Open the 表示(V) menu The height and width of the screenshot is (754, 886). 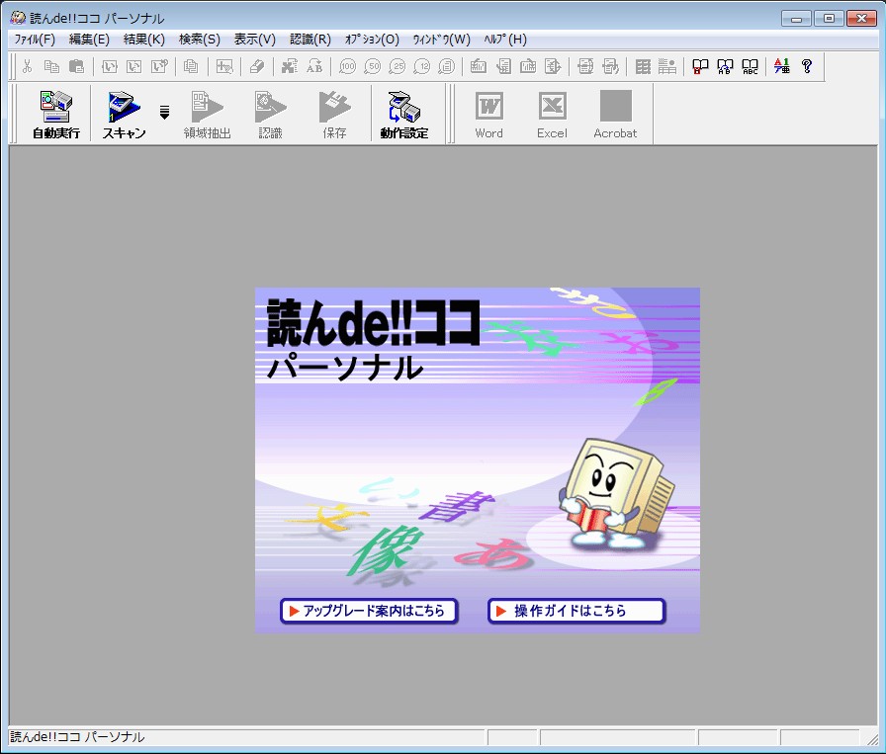pyautogui.click(x=254, y=40)
